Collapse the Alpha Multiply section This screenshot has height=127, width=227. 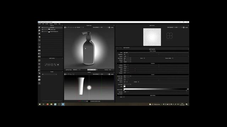pos(116,95)
